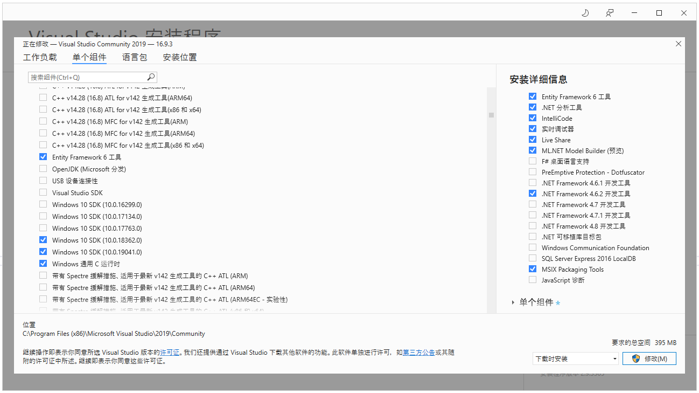Check JavaScript 诊断

pyautogui.click(x=533, y=280)
